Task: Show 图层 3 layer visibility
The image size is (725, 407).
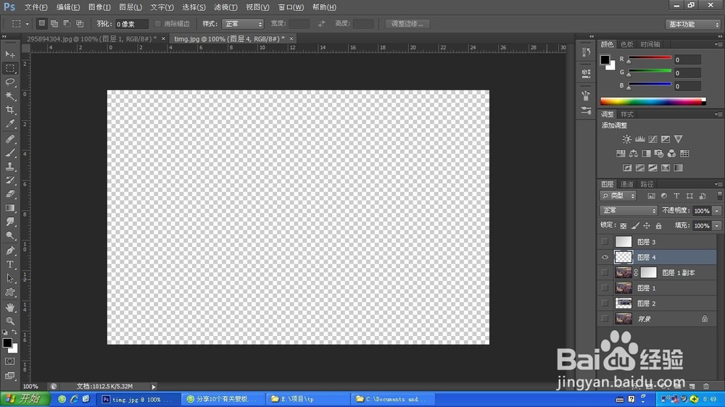Action: (605, 242)
